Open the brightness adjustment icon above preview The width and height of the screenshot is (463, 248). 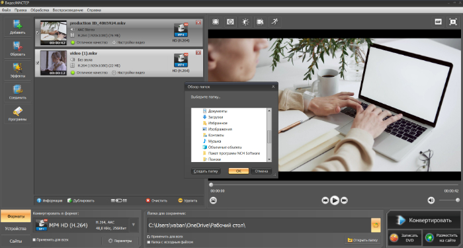(245, 22)
